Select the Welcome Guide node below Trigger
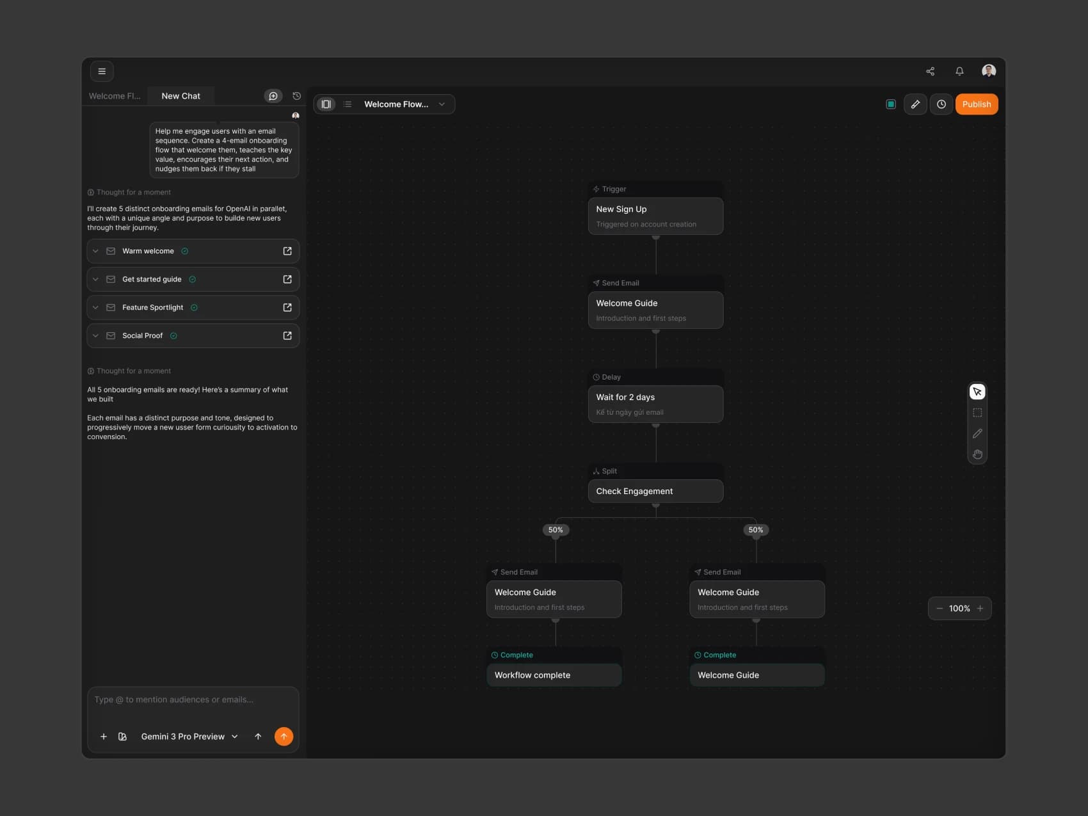The image size is (1088, 816). (655, 310)
